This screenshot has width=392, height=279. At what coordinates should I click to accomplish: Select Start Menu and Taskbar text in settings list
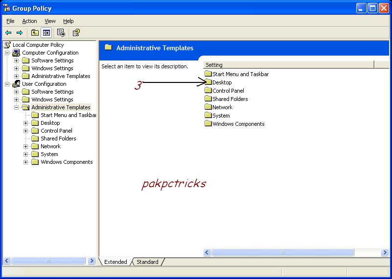pos(240,74)
